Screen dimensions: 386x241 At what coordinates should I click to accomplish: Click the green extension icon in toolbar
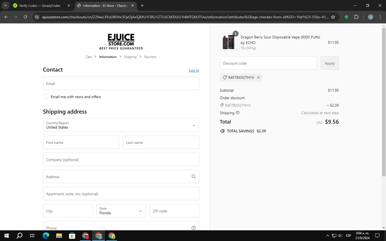coord(346,17)
